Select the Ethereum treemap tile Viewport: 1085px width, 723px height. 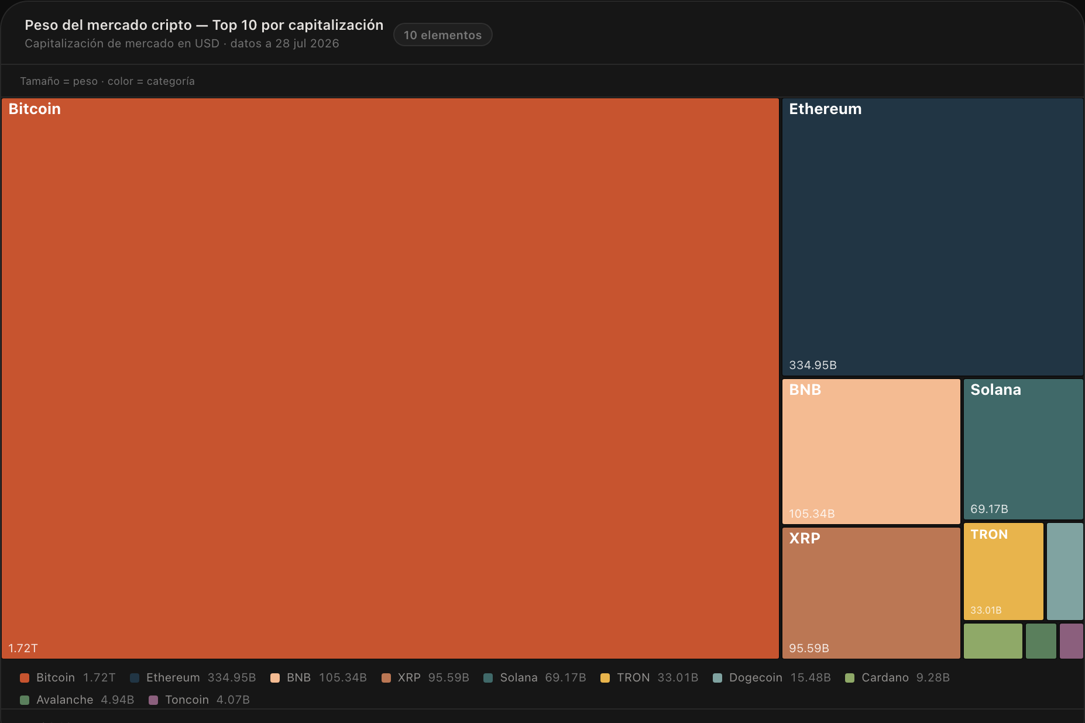tap(933, 237)
